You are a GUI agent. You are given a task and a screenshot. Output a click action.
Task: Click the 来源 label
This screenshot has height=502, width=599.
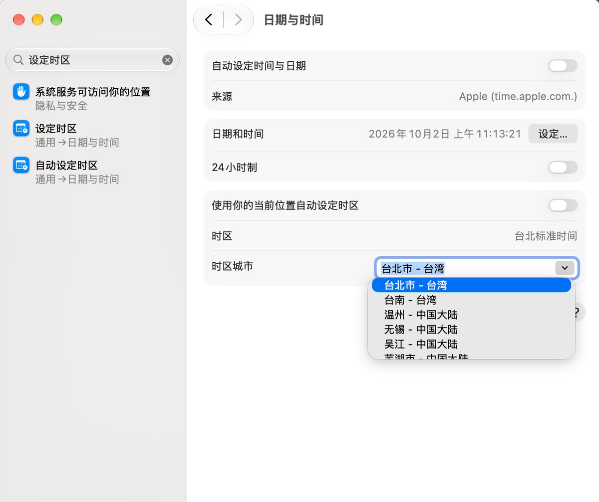pyautogui.click(x=222, y=96)
